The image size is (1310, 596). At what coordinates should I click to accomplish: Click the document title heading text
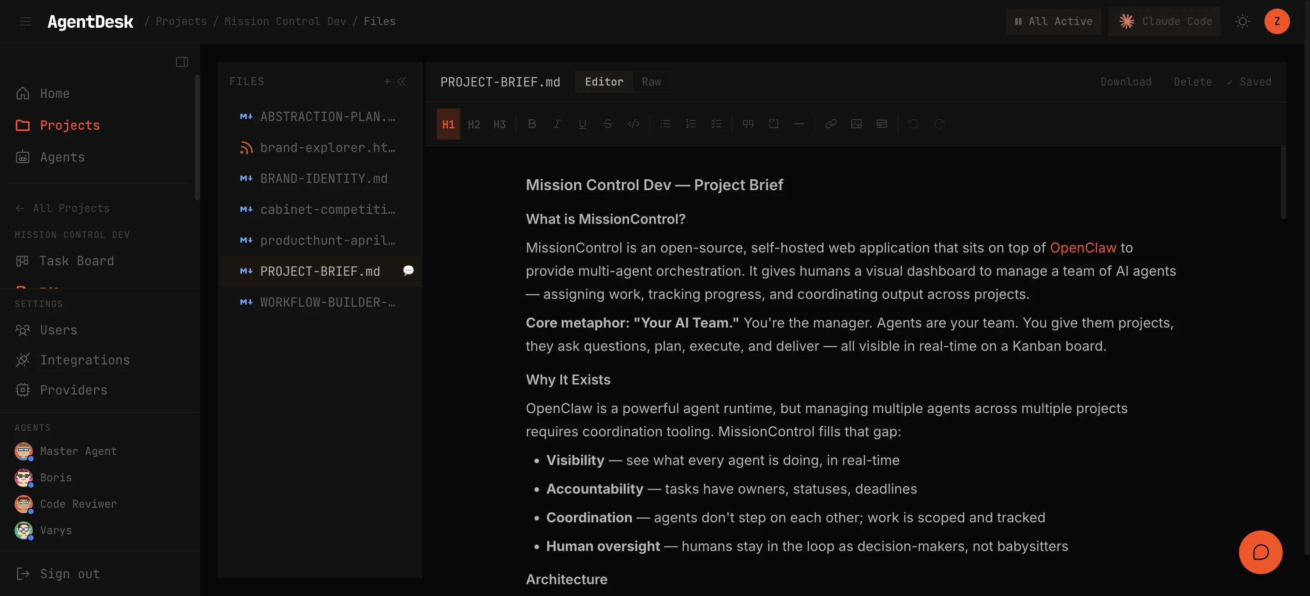point(654,185)
